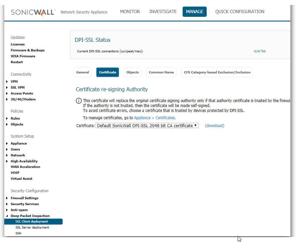
Task: Click the Network Security Appliance label
Action: tap(84, 12)
